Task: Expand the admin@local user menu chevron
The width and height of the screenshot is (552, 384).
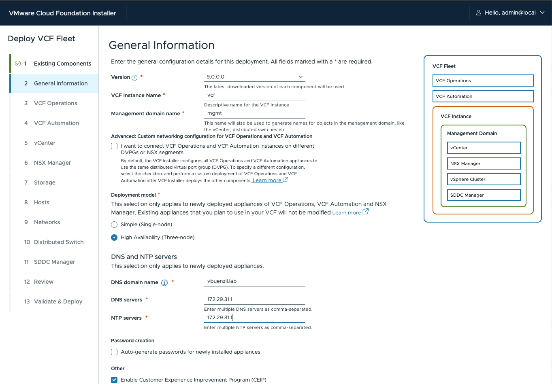Action: click(x=542, y=13)
